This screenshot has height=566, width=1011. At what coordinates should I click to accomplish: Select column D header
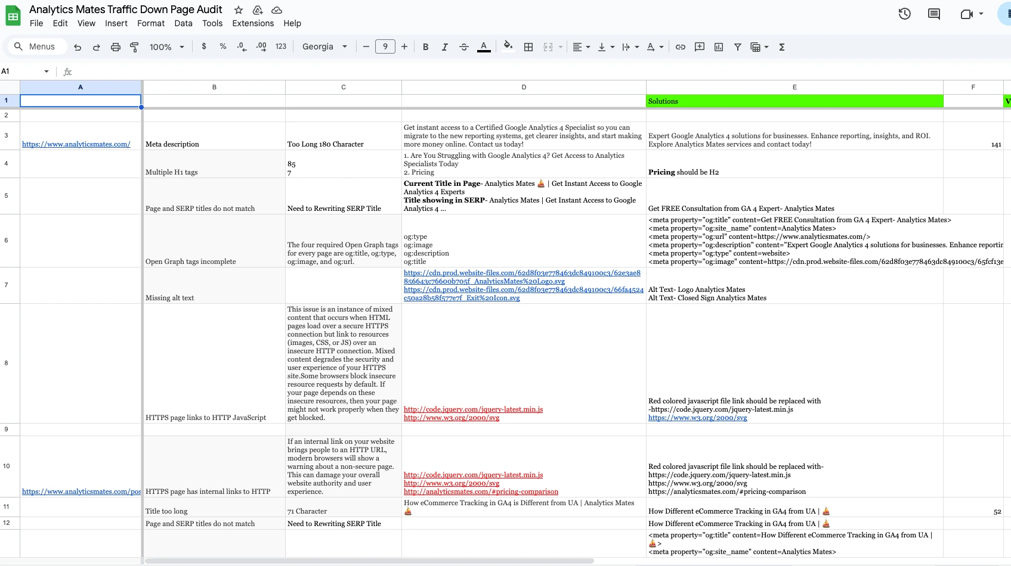coord(524,87)
